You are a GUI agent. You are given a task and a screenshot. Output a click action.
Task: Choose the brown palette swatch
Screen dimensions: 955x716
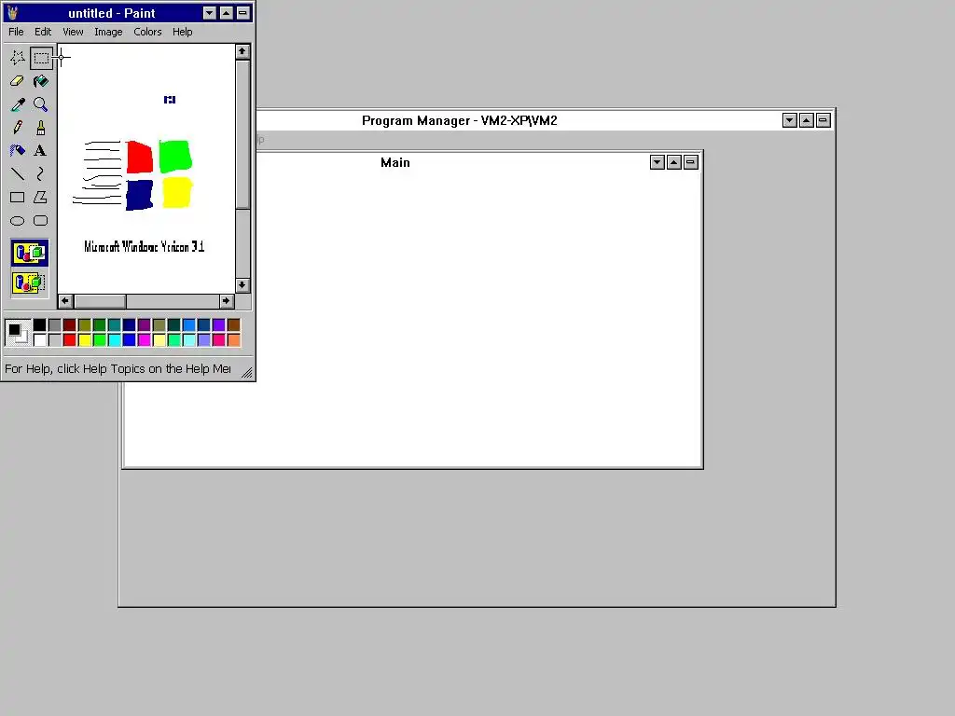click(234, 324)
